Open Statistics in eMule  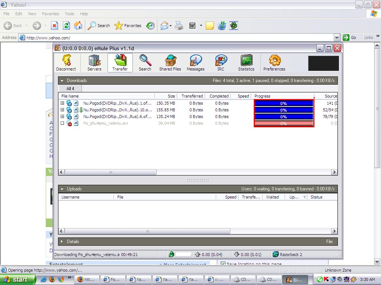point(246,63)
